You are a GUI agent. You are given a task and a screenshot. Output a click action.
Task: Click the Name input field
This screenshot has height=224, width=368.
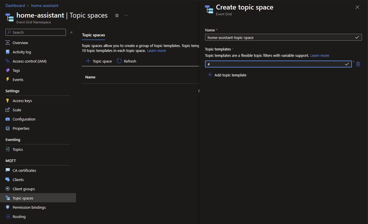pos(283,37)
